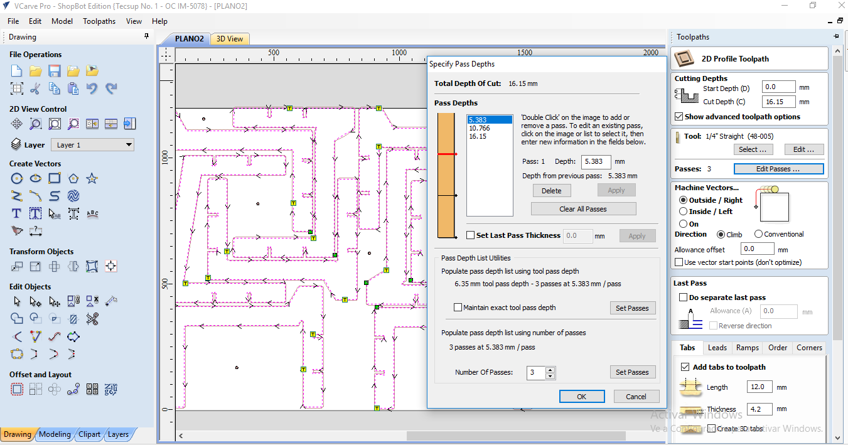Choose the Draw Rectangle tool
The image size is (848, 445).
[55, 179]
